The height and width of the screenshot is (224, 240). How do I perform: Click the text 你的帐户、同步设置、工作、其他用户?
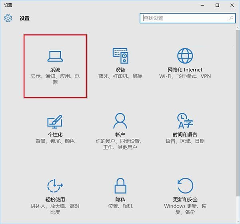click(x=120, y=144)
